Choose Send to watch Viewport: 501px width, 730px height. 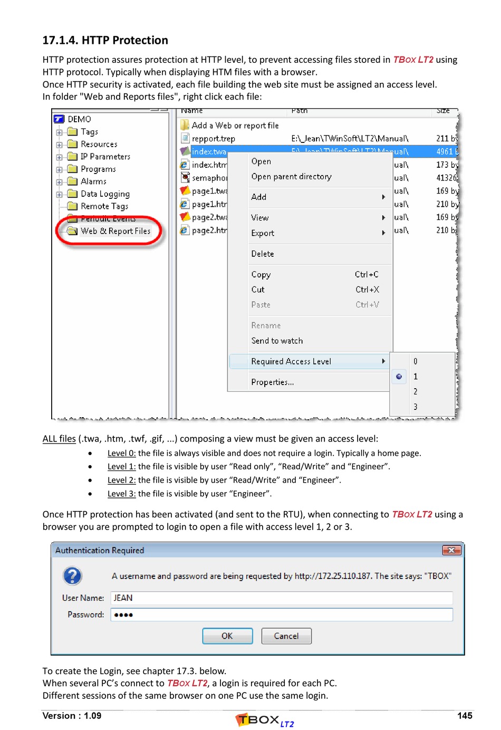coord(277,341)
